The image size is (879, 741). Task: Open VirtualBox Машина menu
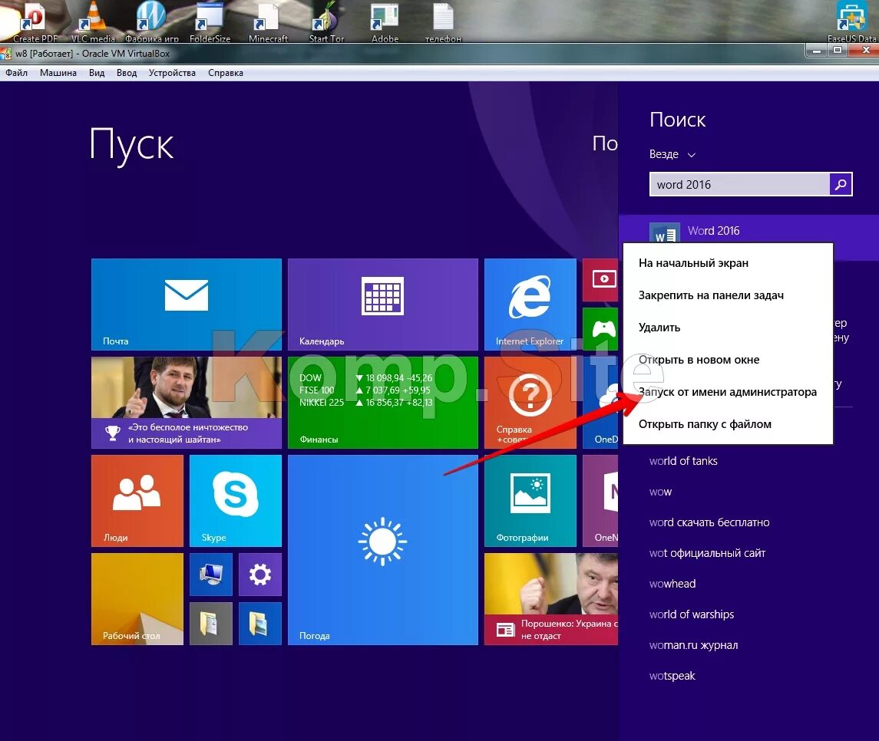point(58,73)
